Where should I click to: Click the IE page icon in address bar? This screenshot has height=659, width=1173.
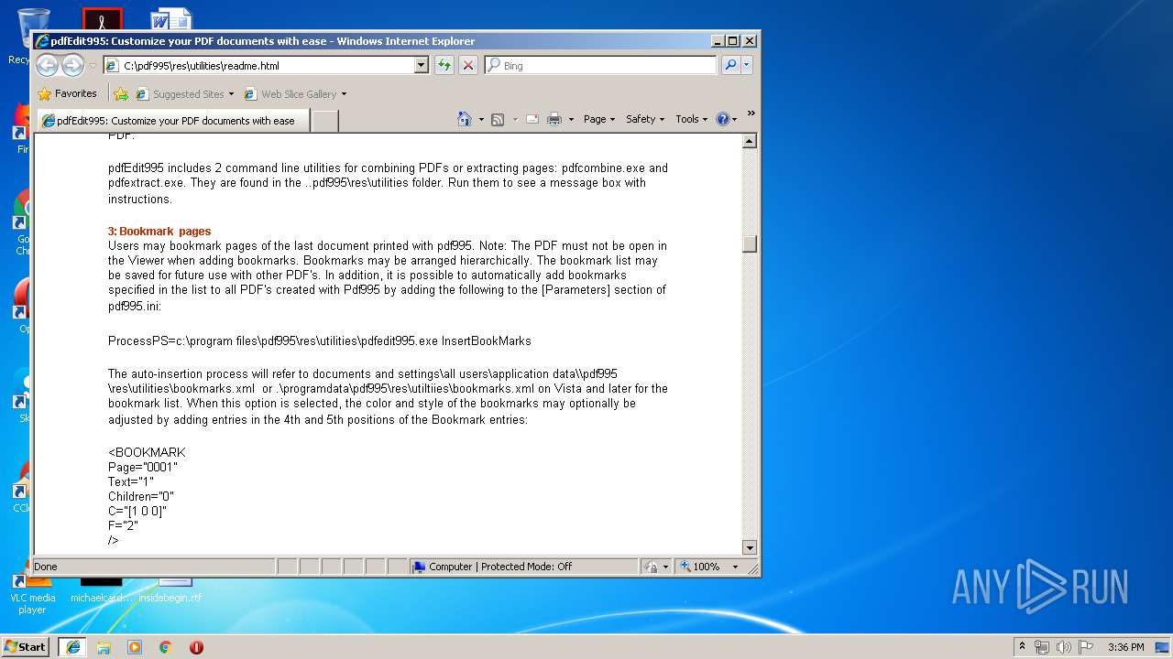[112, 65]
